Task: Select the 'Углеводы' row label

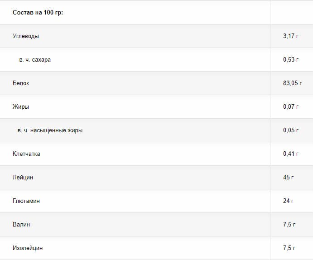Action: click(26, 36)
